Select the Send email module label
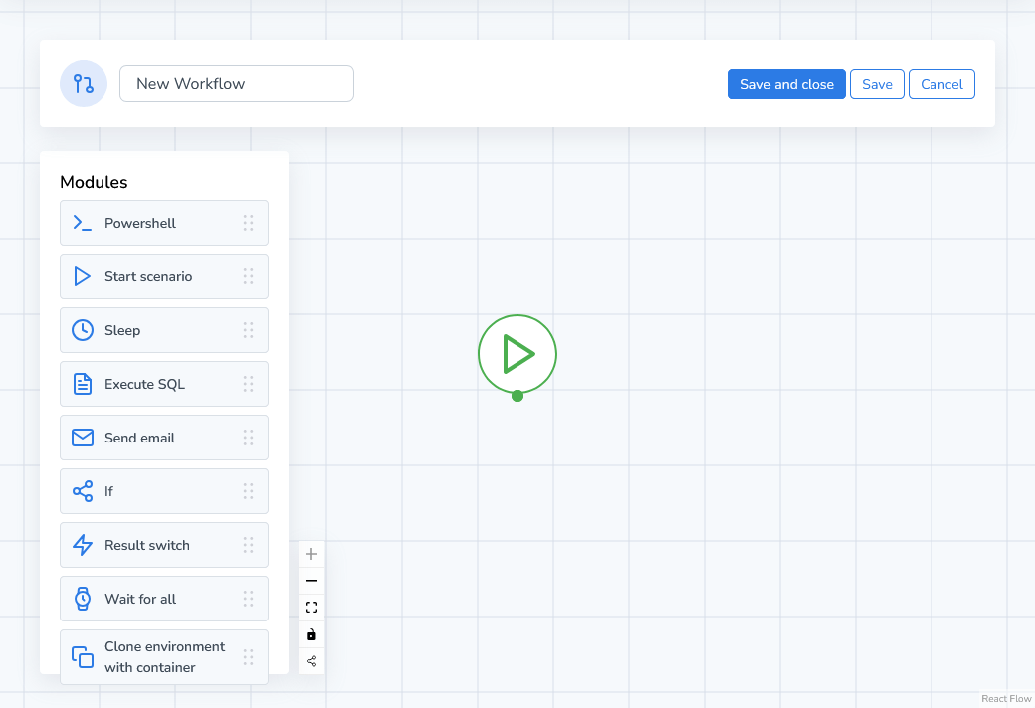This screenshot has height=708, width=1035. (x=140, y=438)
